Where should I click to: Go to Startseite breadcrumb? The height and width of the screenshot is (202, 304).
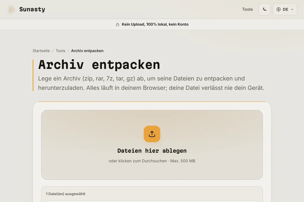point(41,51)
